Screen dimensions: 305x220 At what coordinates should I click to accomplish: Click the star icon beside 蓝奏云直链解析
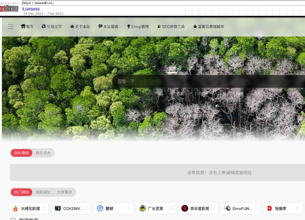click(195, 26)
